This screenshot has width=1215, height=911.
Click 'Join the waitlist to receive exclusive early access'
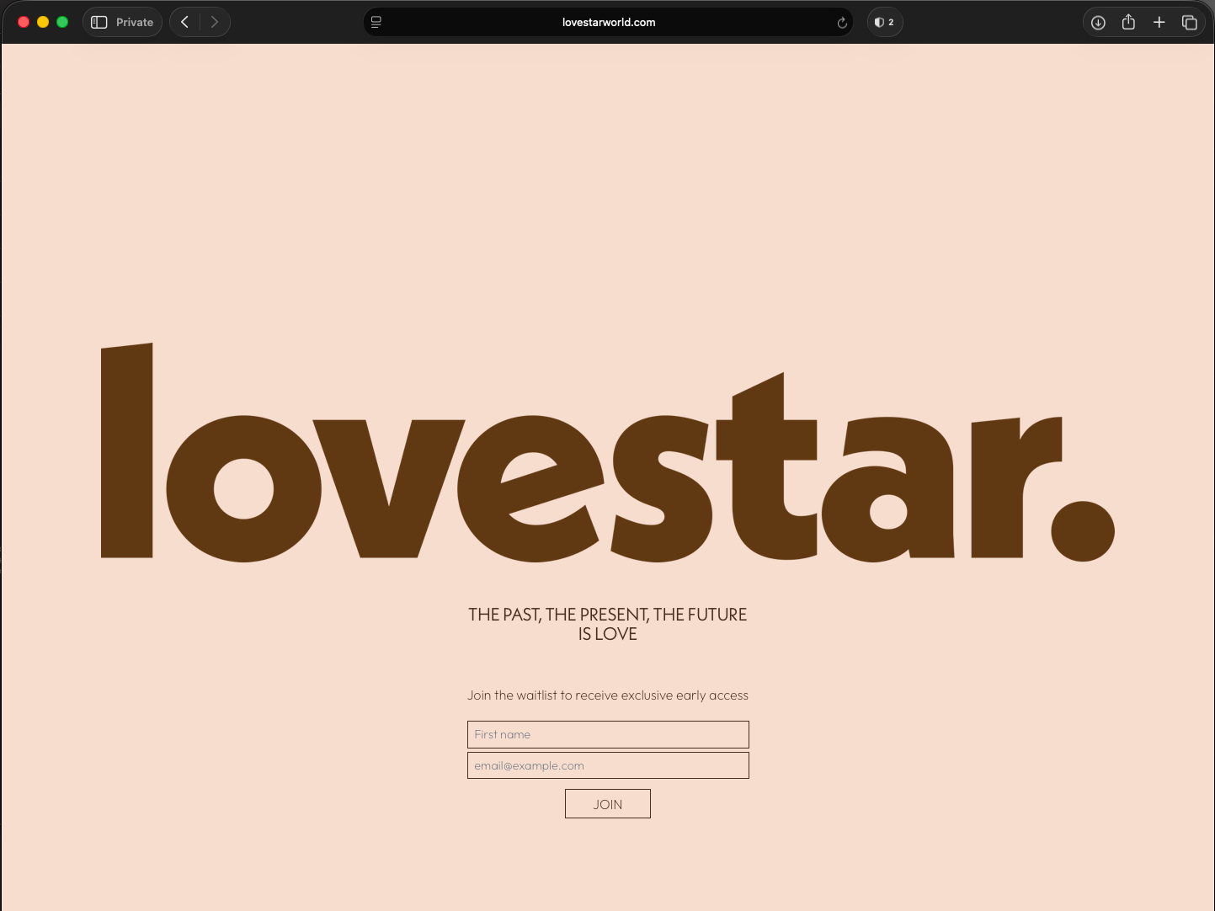tap(608, 695)
